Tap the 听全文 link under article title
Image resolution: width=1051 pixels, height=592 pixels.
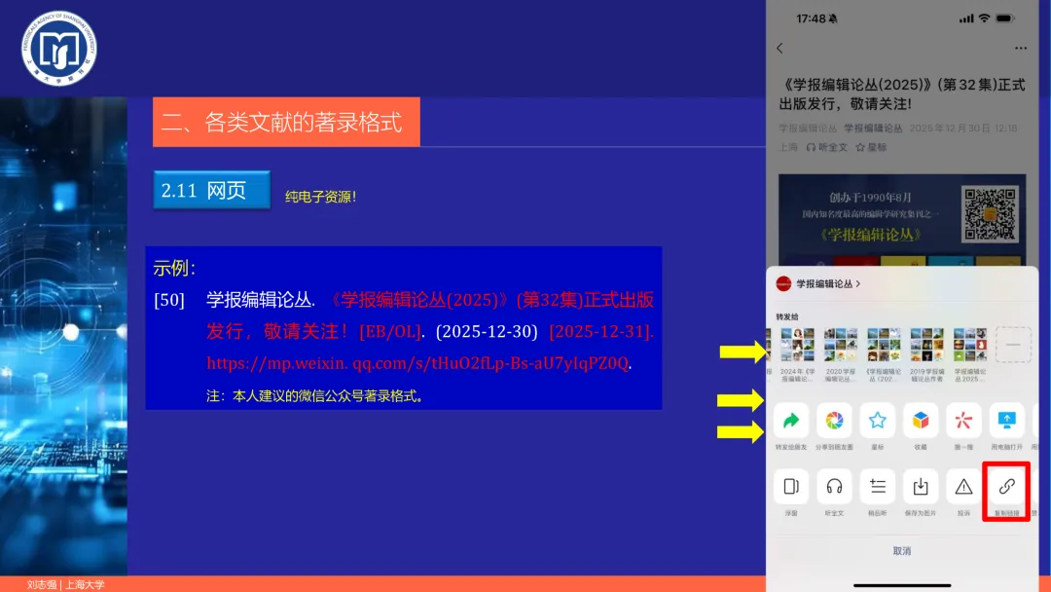[827, 147]
